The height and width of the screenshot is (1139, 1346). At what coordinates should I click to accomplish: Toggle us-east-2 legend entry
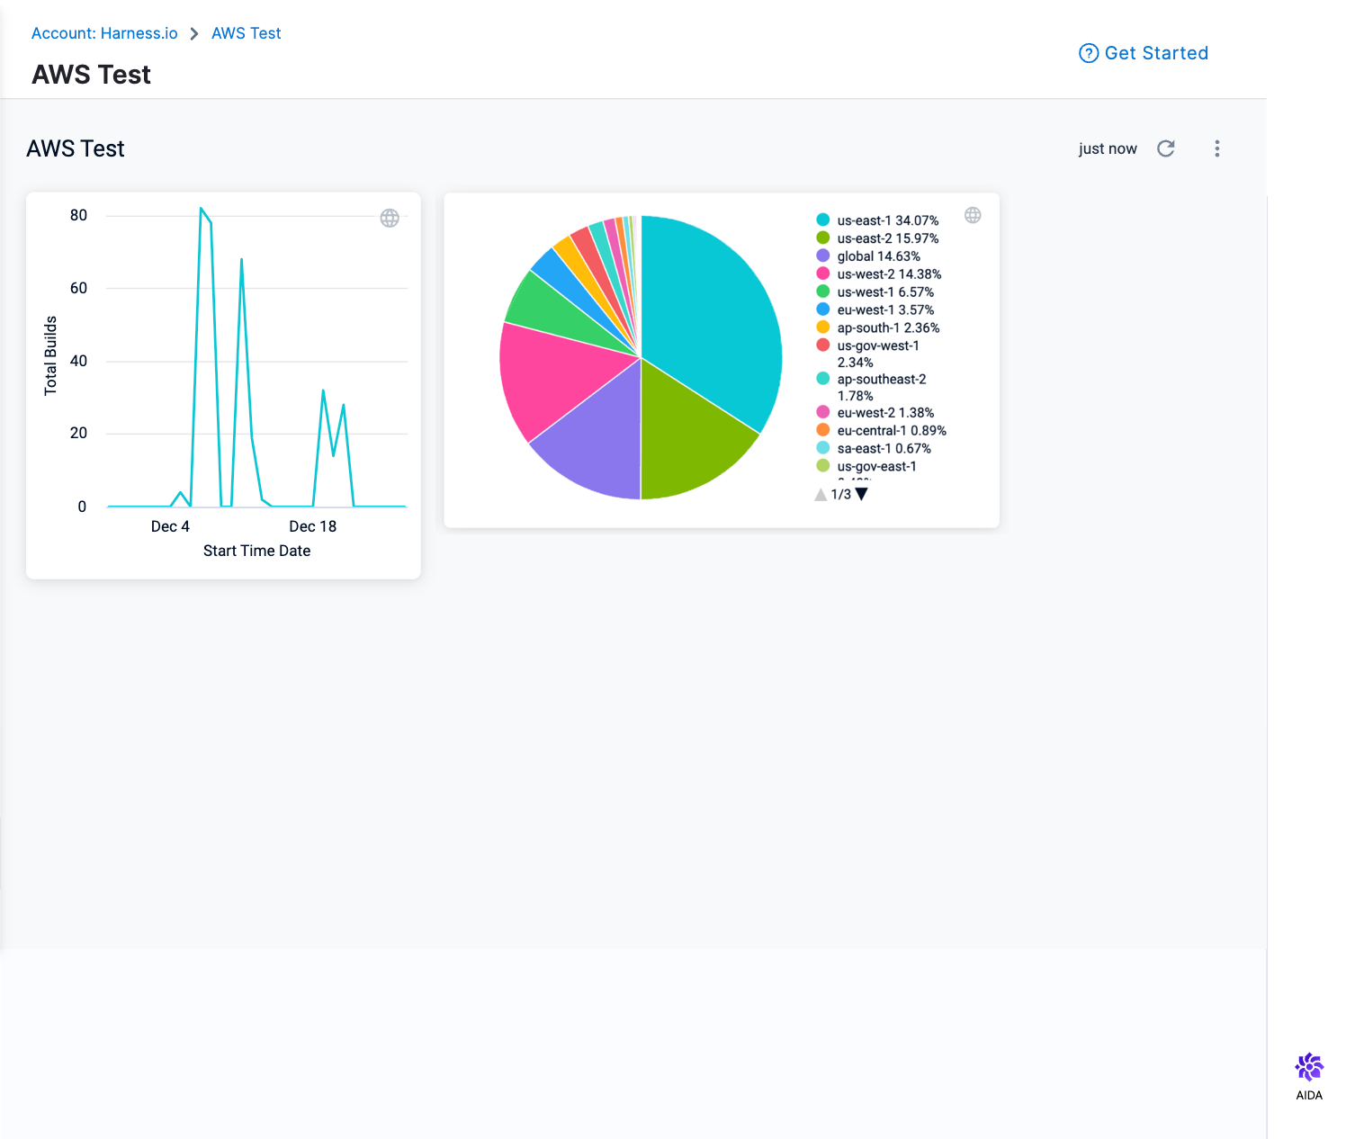point(887,238)
